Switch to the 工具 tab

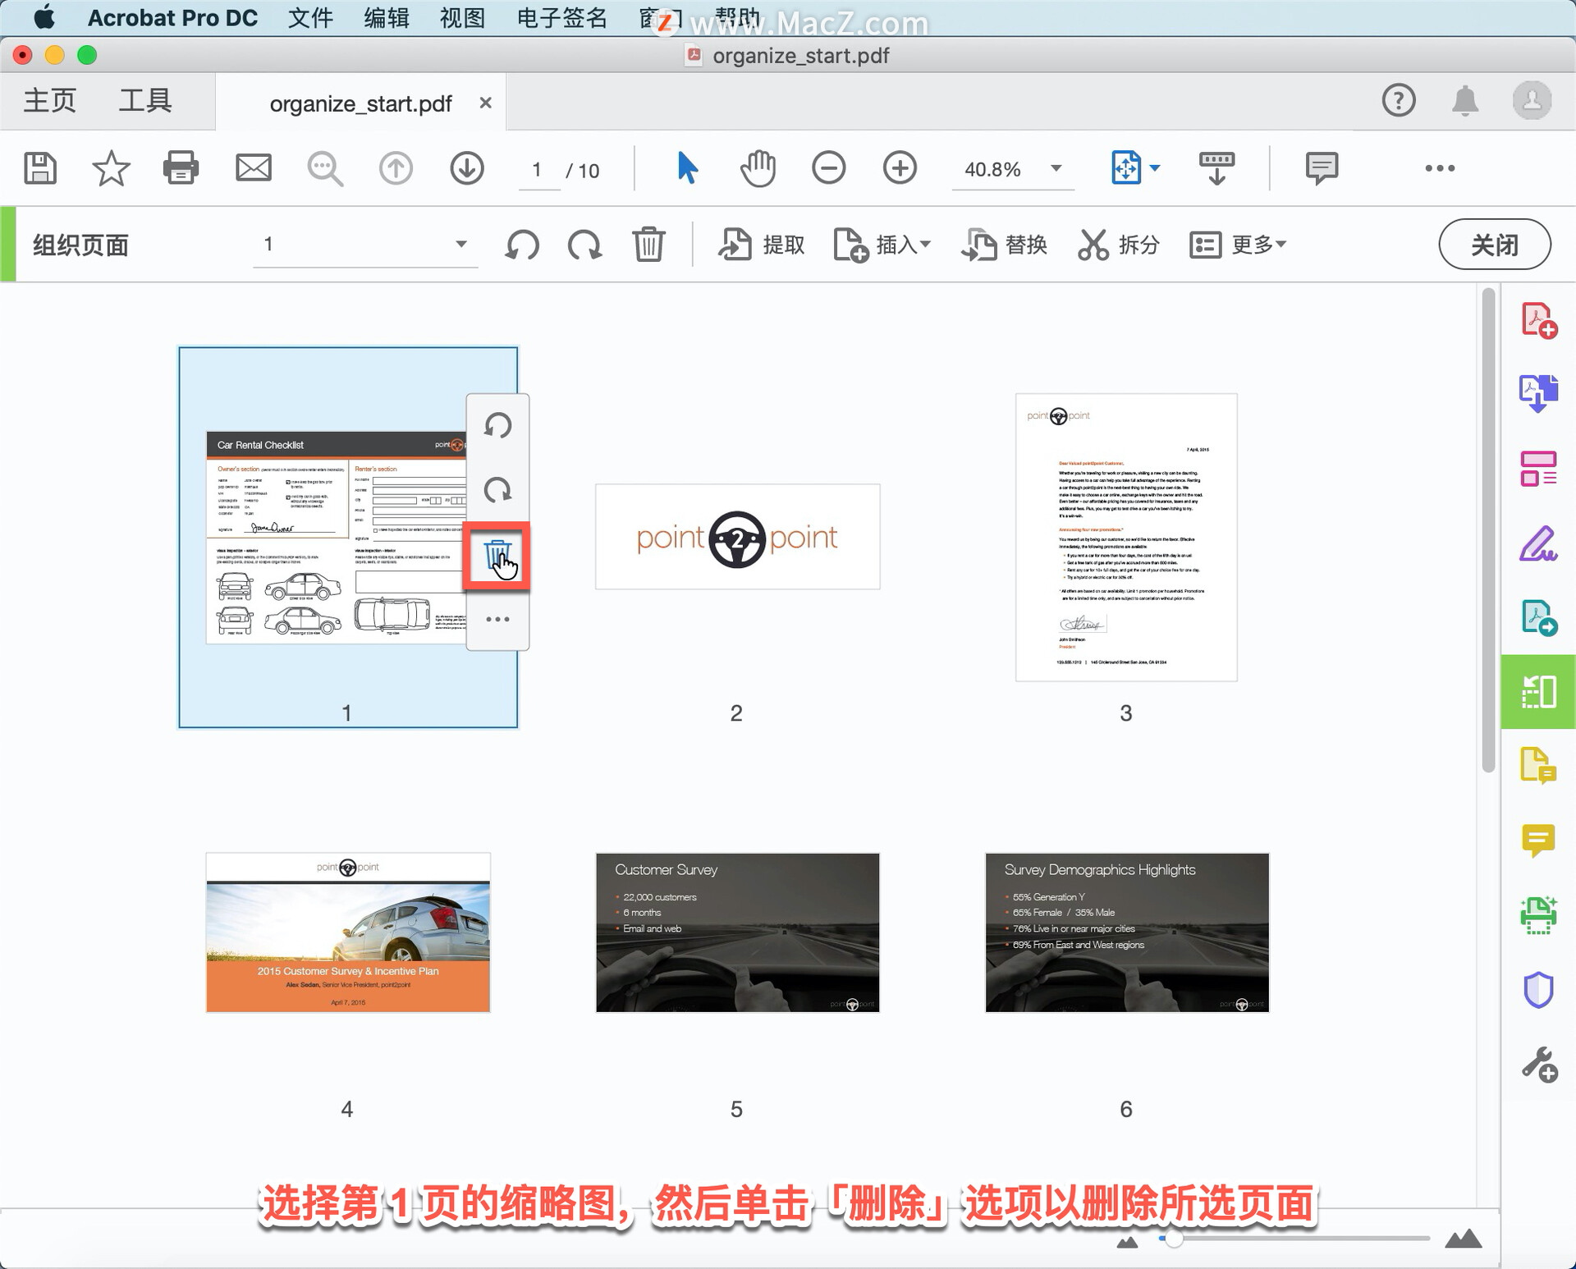pos(145,101)
